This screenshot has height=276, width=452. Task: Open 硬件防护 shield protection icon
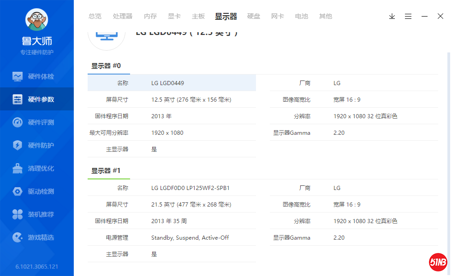[x=18, y=145]
